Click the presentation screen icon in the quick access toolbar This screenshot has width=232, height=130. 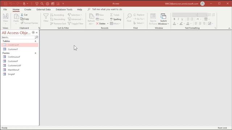point(37,4)
